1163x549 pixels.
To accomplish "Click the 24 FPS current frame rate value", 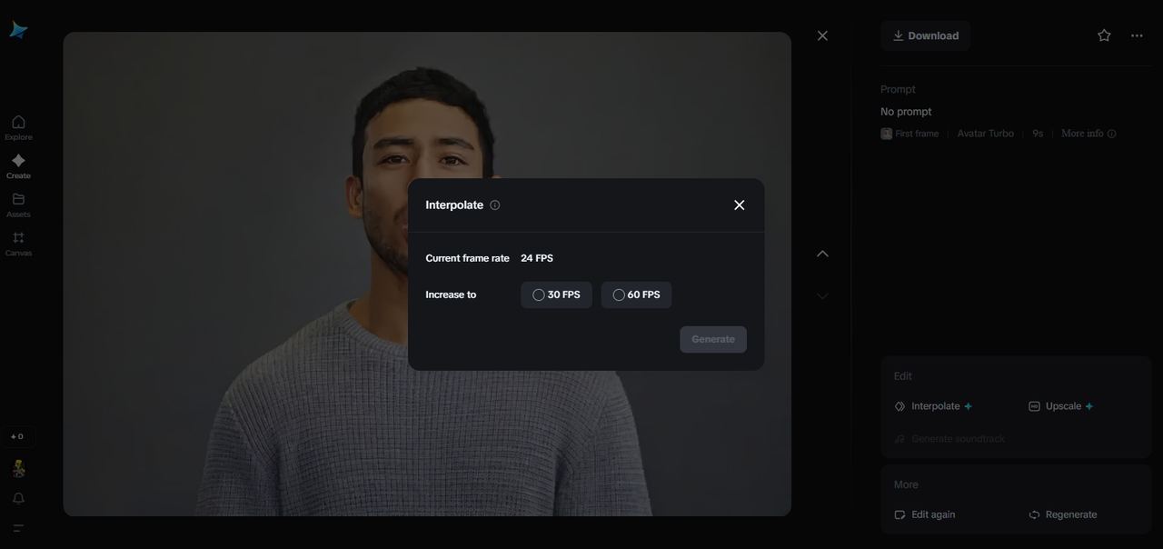I will [x=537, y=258].
